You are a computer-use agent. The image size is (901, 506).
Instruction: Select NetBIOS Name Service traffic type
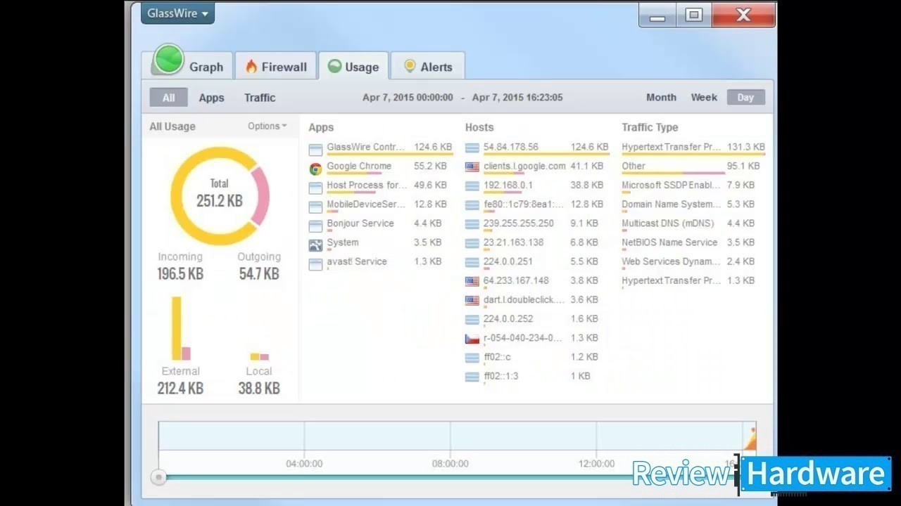[669, 242]
